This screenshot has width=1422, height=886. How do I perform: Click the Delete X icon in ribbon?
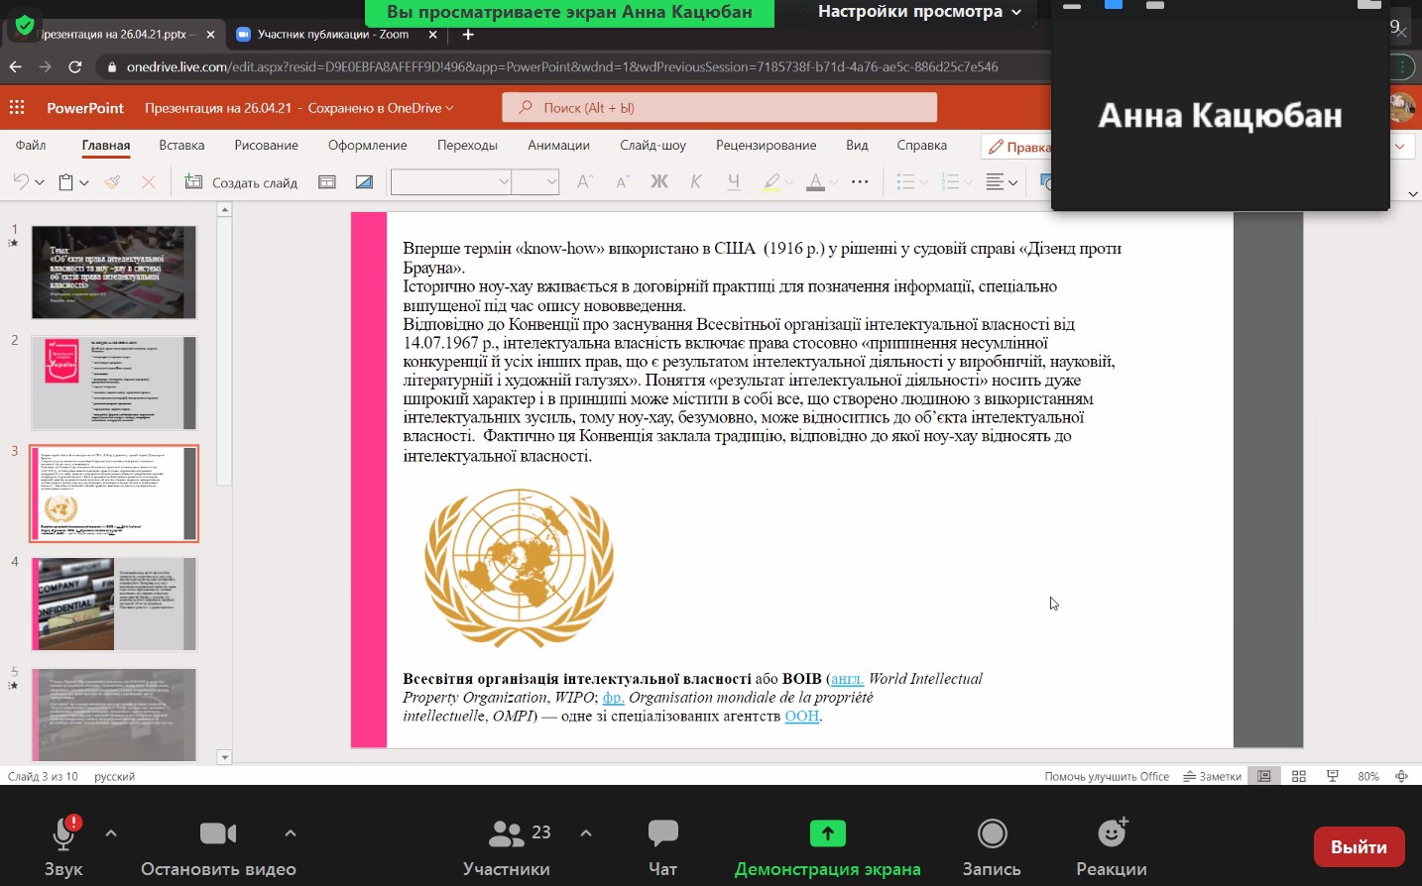[x=149, y=181]
